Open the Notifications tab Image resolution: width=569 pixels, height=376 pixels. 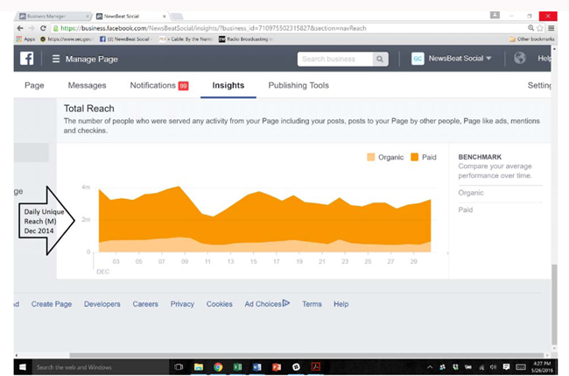tap(158, 85)
